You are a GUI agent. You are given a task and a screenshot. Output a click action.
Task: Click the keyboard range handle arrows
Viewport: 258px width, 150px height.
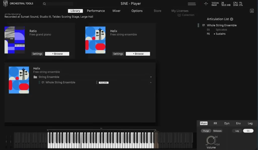[101, 128]
